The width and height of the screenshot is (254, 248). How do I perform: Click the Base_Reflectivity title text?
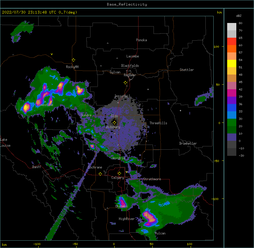pyautogui.click(x=127, y=4)
